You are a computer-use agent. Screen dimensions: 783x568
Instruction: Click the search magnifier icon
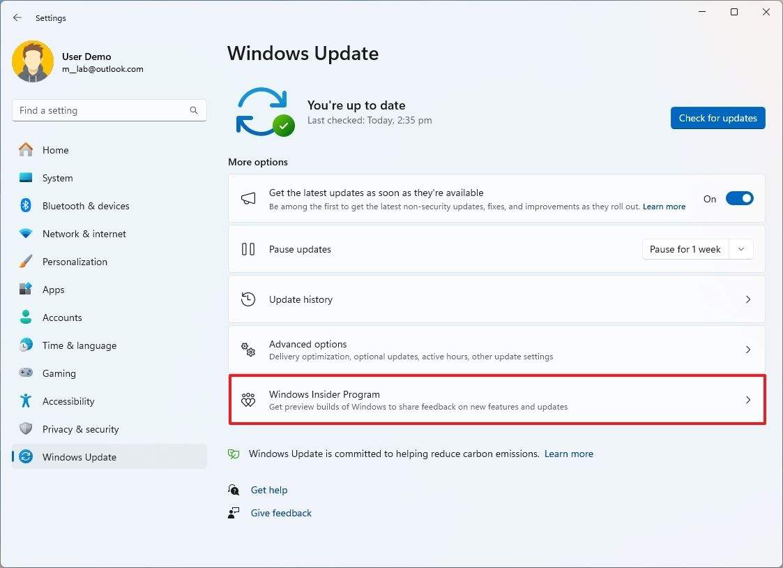[194, 110]
